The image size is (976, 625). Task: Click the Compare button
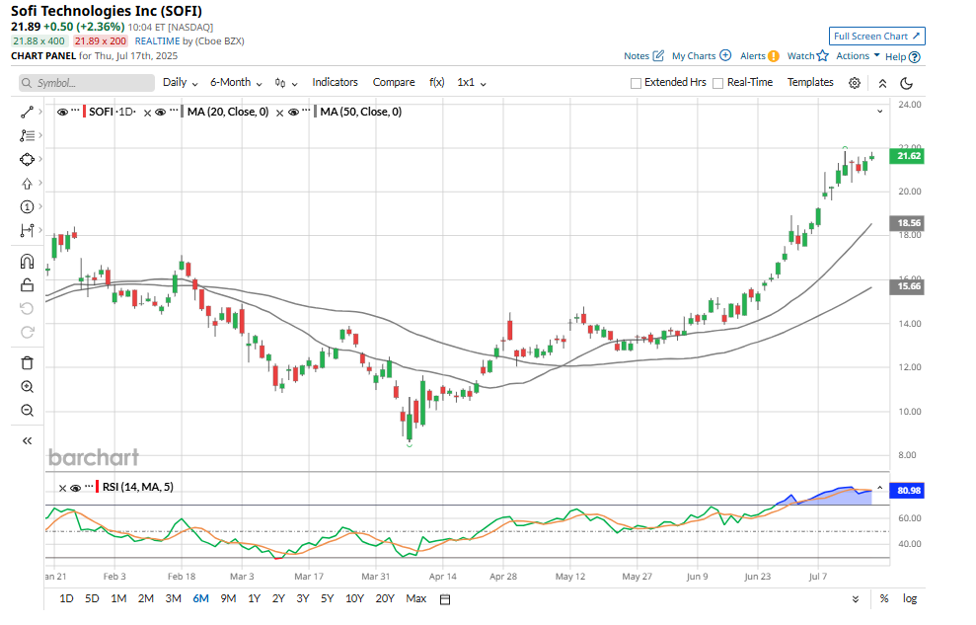tap(394, 82)
